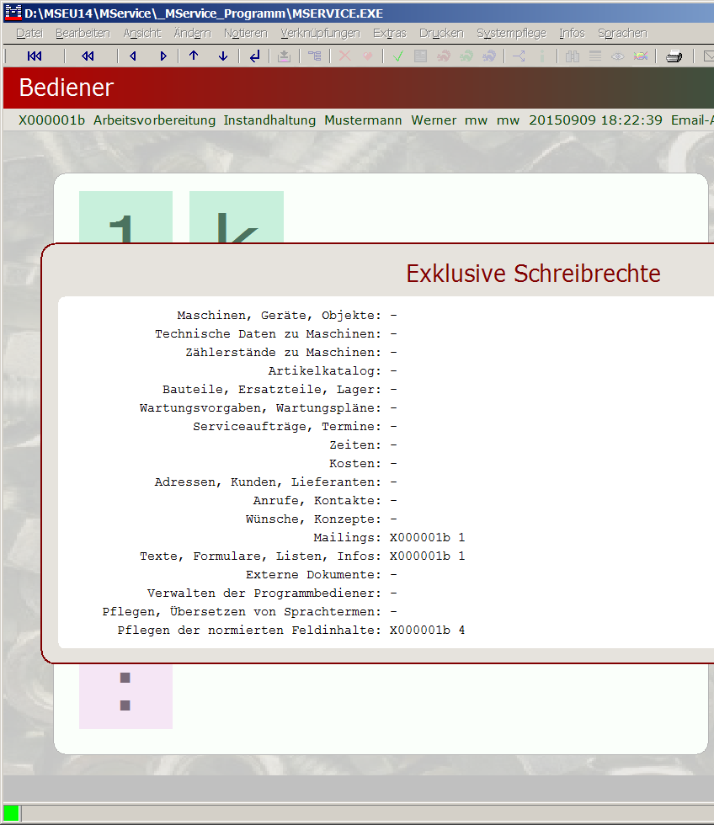
Task: Open the Sprachen menu
Action: point(621,32)
